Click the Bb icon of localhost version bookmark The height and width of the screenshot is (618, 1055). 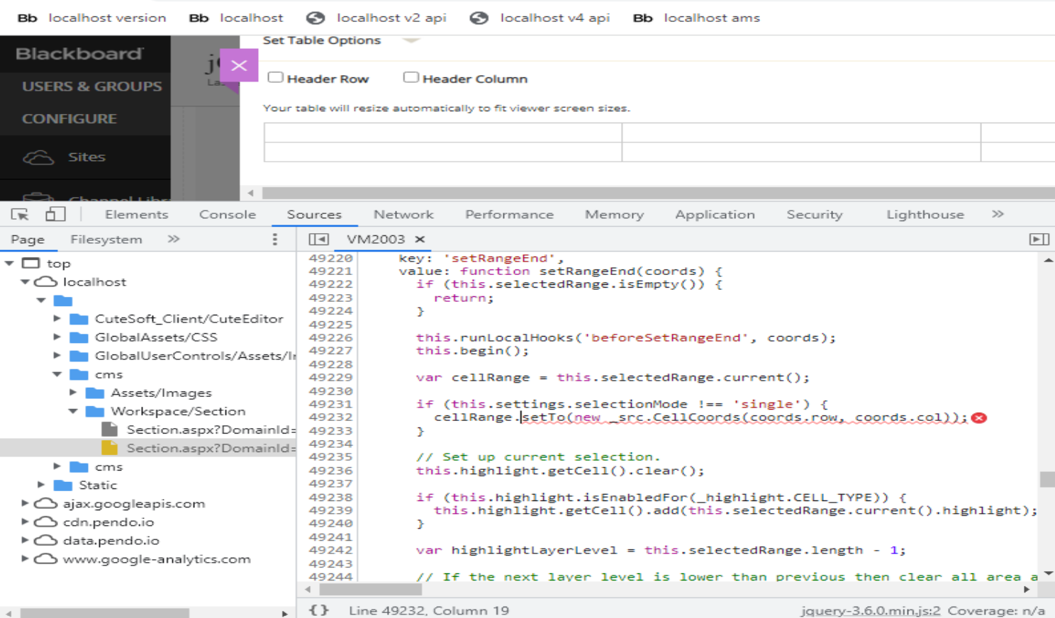pos(27,18)
